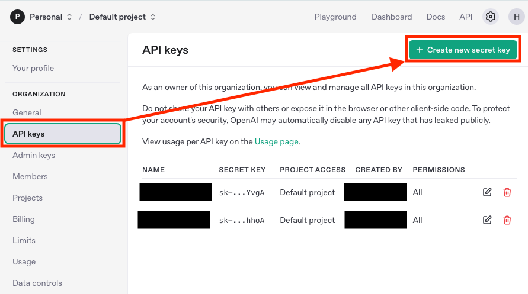Open Usage in the sidebar
The height and width of the screenshot is (294, 528).
[24, 261]
